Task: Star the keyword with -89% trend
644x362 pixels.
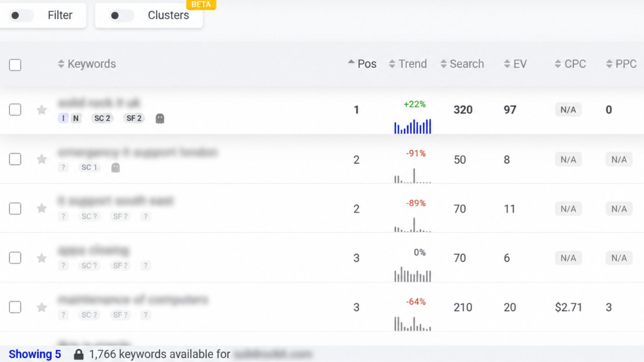Action: (x=42, y=208)
